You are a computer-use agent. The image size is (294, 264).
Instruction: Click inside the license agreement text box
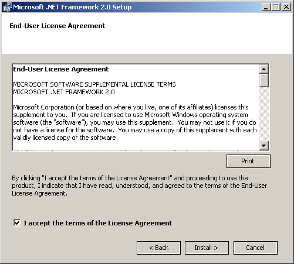[x=136, y=107]
